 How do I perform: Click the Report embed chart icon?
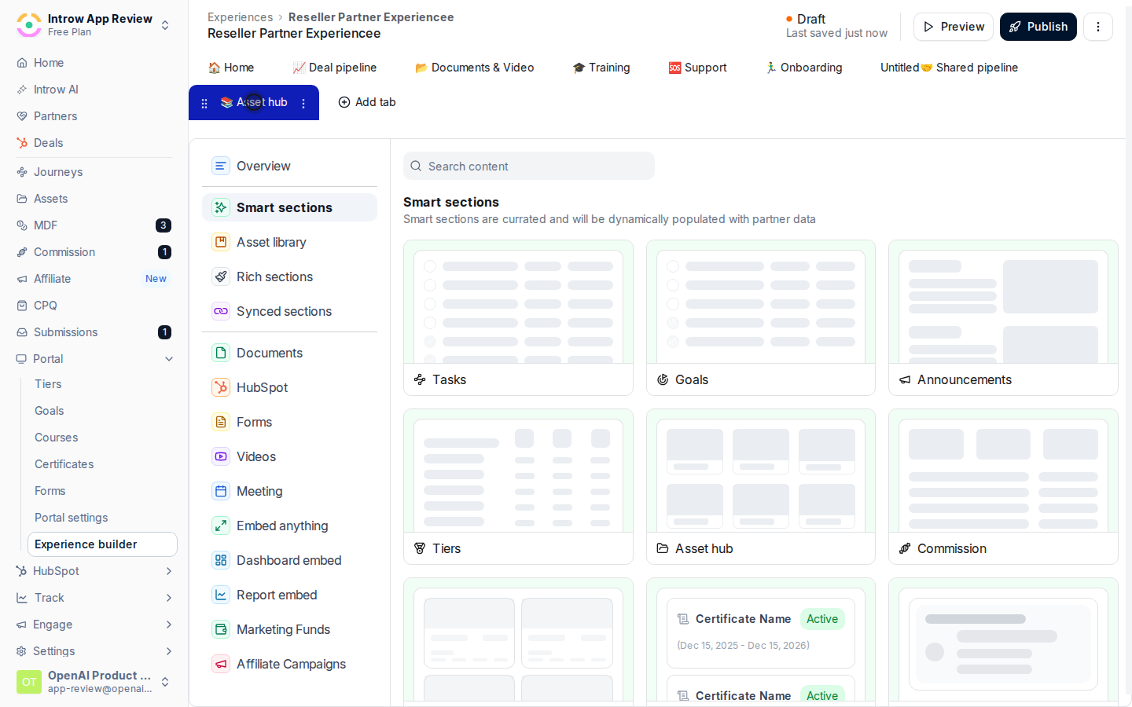(x=221, y=595)
